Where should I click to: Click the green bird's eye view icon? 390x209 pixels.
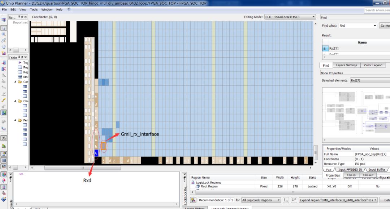(x=4, y=146)
